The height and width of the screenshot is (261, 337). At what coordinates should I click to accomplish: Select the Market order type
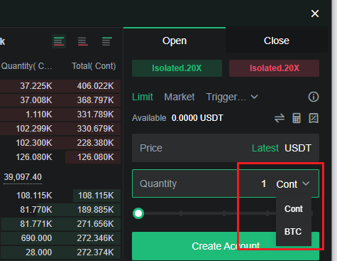point(179,97)
